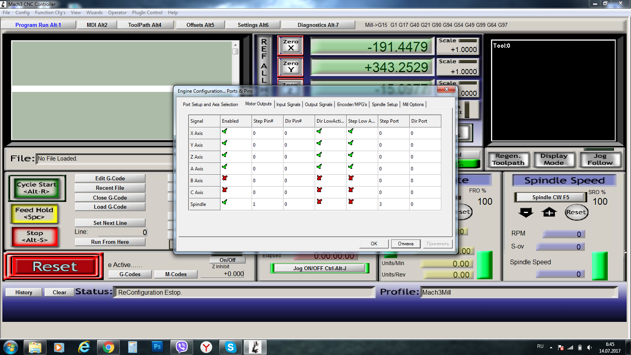631x355 pixels.
Task: Click the Spindle CW F5 button
Action: point(551,197)
